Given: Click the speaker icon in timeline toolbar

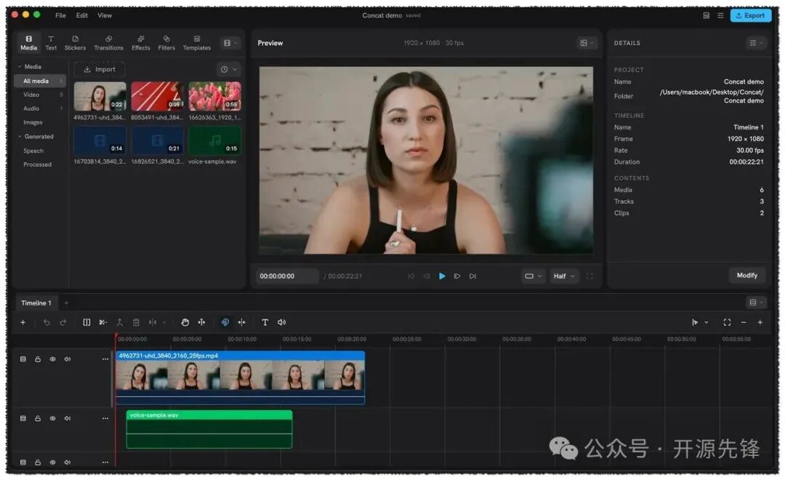Looking at the screenshot, I should point(282,322).
